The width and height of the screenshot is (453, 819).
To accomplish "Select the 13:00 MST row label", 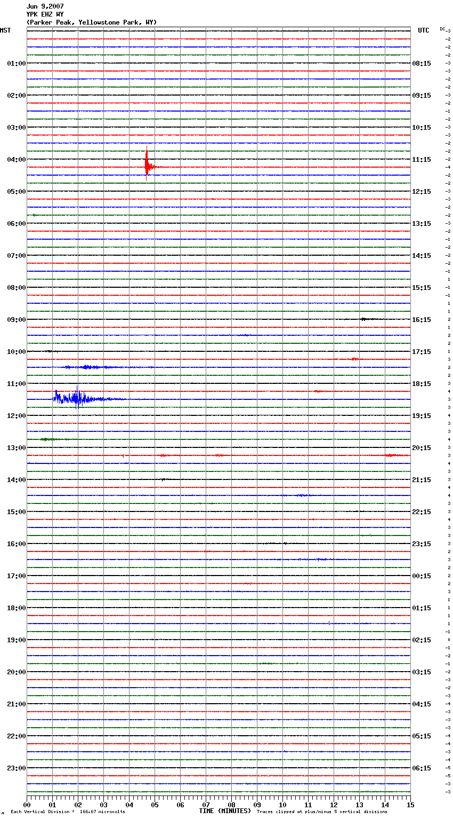I will pyautogui.click(x=16, y=448).
